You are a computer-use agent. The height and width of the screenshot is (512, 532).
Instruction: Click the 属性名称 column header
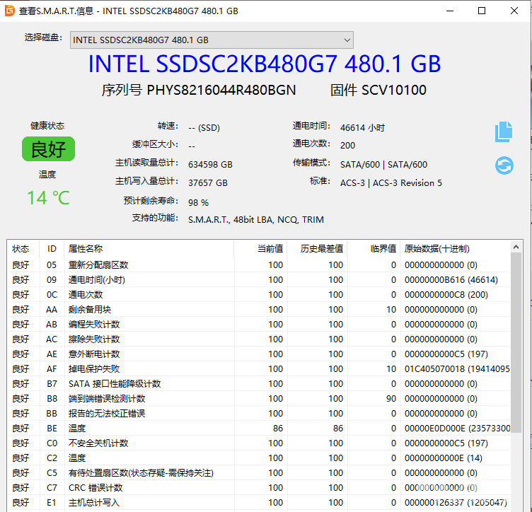click(85, 249)
